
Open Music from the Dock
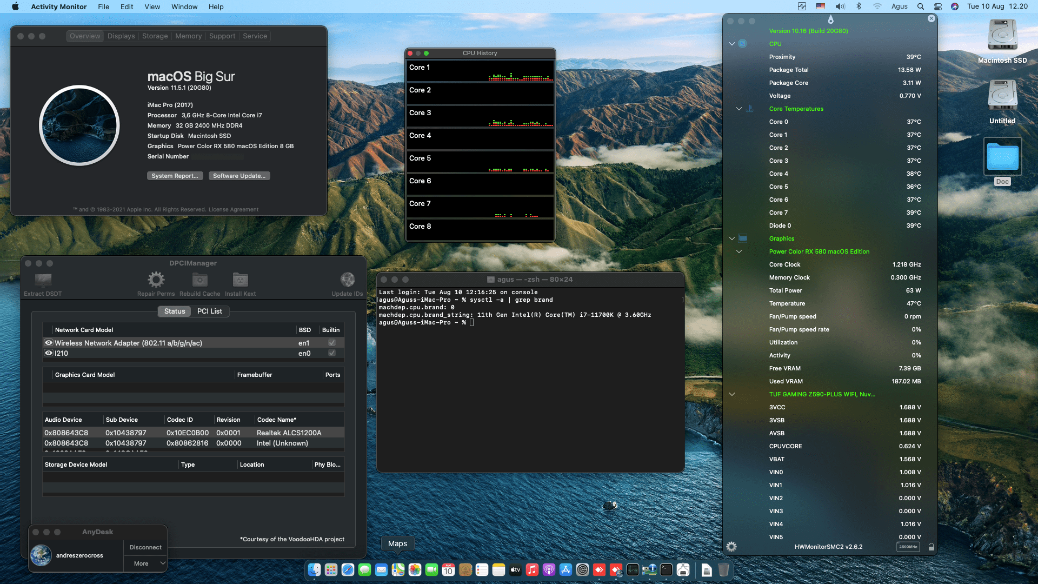click(x=532, y=569)
